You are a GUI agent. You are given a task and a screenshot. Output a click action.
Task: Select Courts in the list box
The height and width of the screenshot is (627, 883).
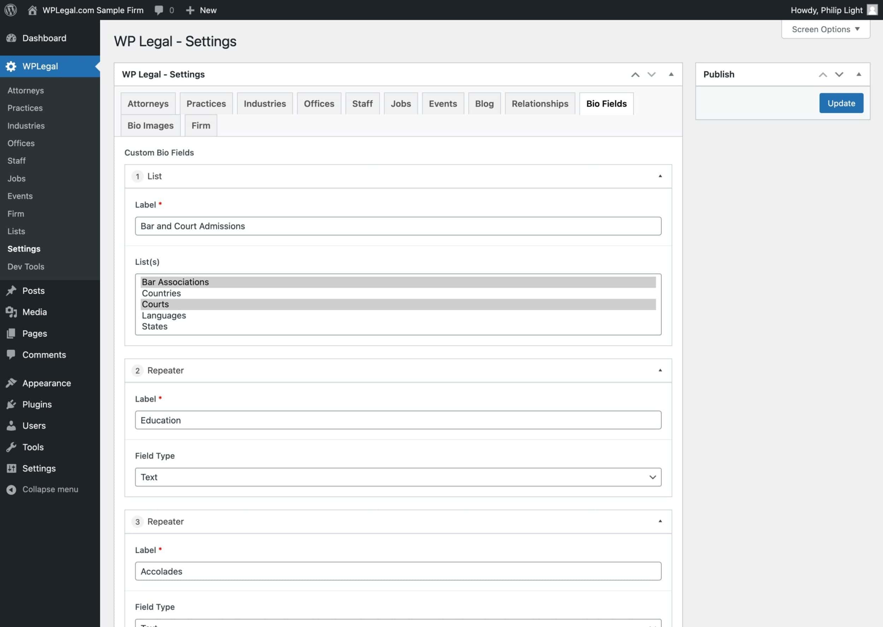(398, 304)
